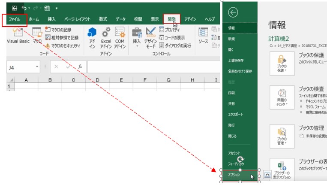
Task: Switch to the Add-ins (アドイン) ribbon tab
Action: 190,19
